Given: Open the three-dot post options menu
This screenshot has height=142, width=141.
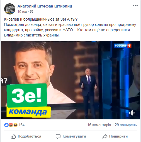Looking at the screenshot, I should [x=135, y=6].
